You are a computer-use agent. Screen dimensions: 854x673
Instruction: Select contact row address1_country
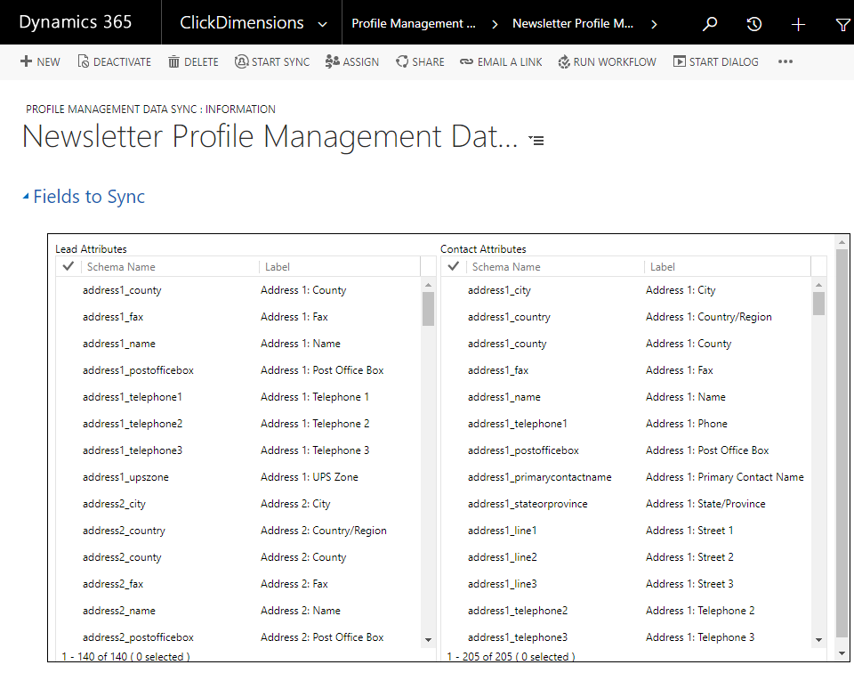[626, 317]
